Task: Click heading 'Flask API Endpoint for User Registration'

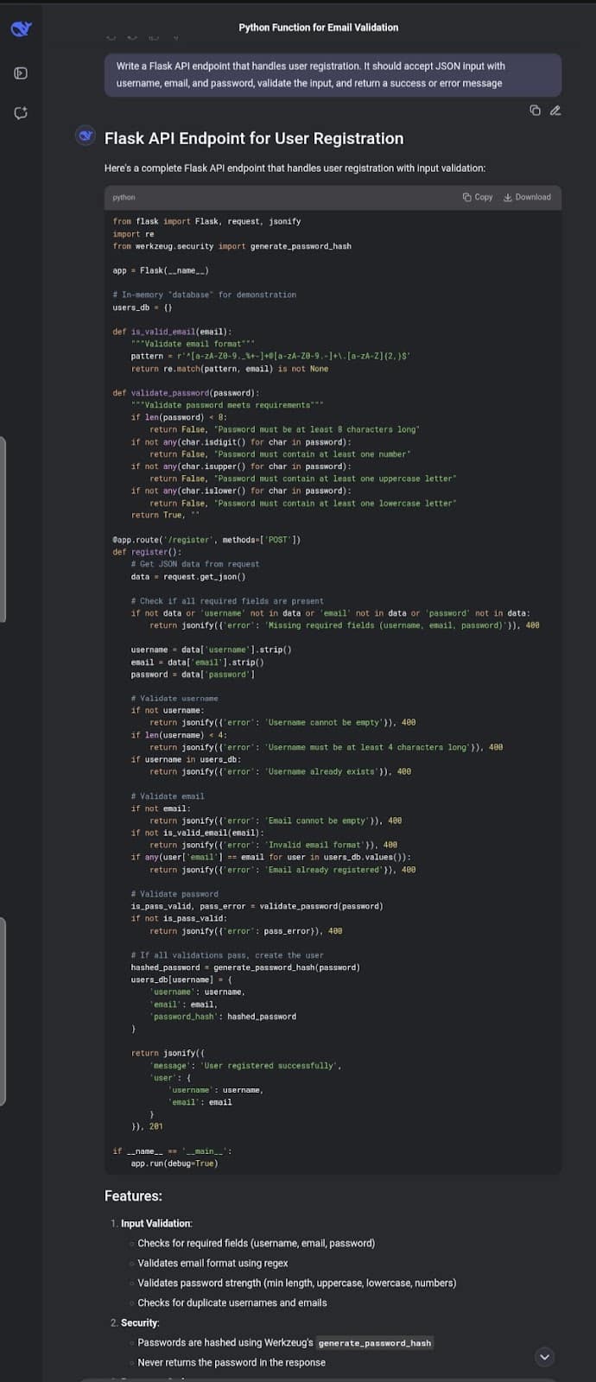Action: [254, 138]
